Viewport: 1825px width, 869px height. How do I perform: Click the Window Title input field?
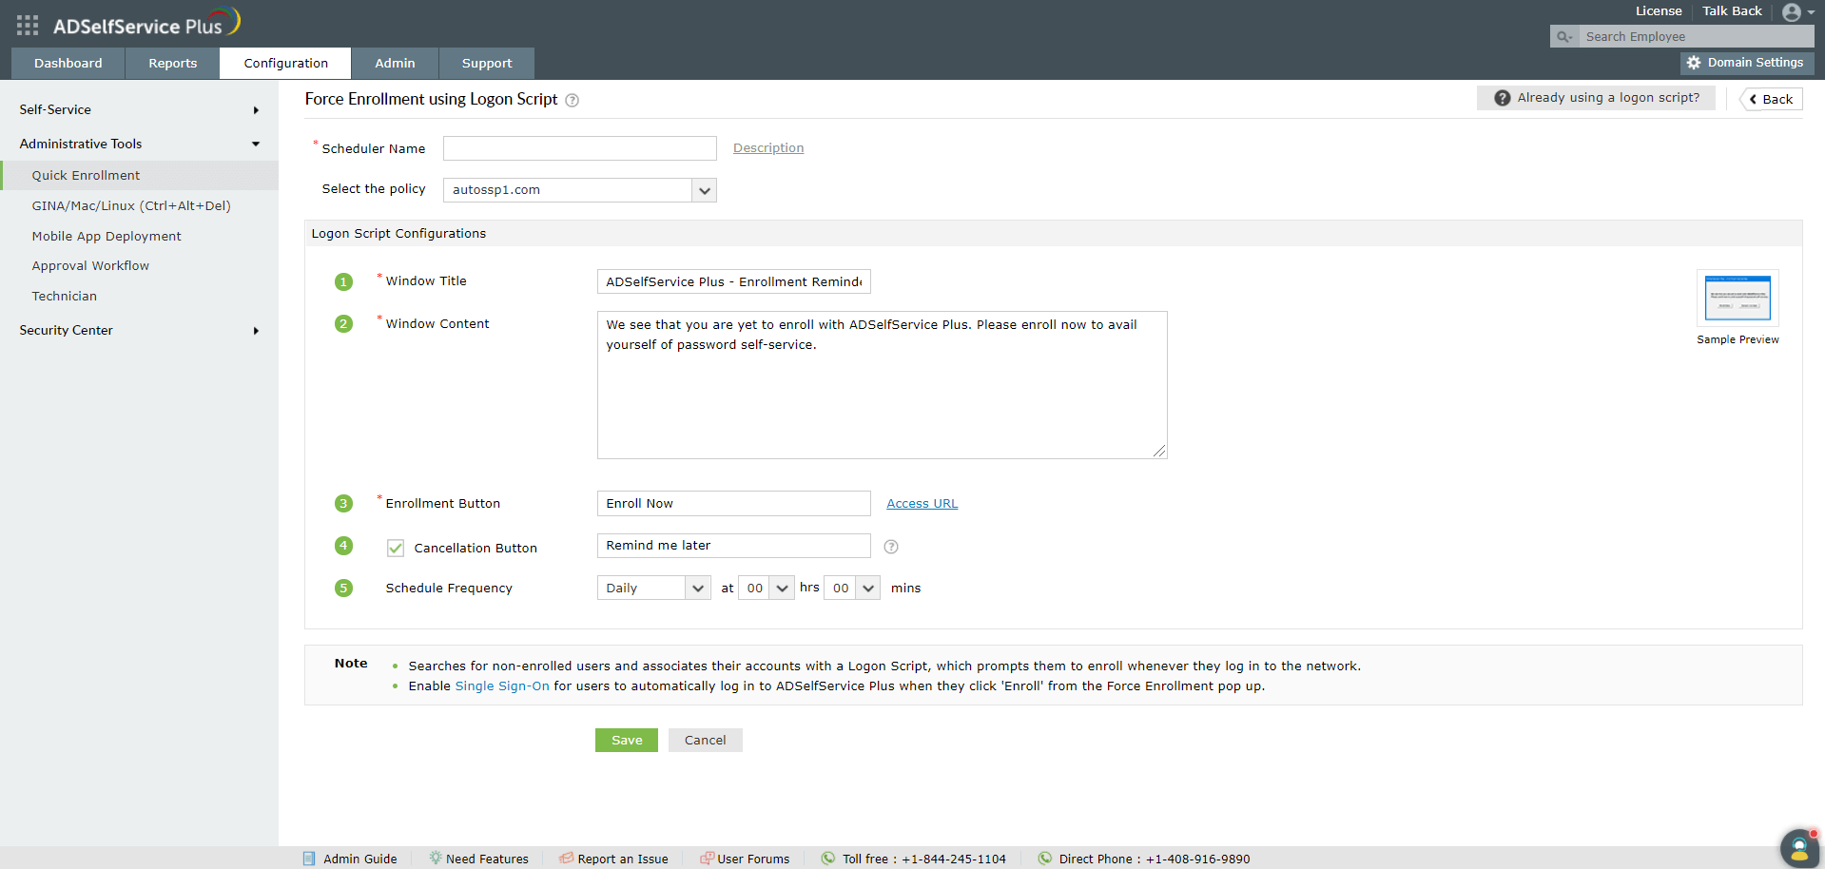pos(734,282)
